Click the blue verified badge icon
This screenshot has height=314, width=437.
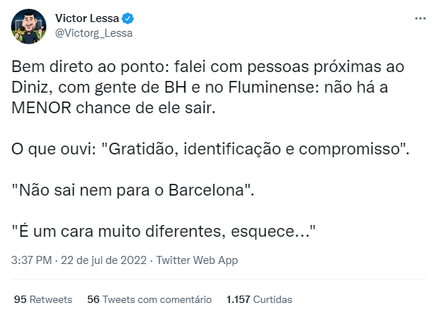pos(128,18)
